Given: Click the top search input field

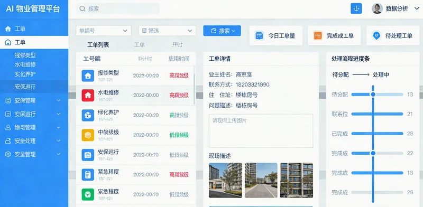Looking at the screenshot, I should 117,8.
